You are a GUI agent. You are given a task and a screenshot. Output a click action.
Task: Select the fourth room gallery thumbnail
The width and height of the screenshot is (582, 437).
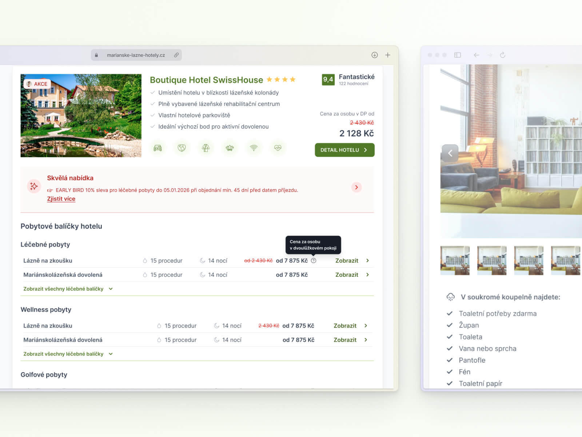566,260
